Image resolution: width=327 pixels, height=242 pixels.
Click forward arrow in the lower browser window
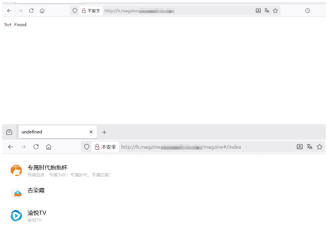23,147
